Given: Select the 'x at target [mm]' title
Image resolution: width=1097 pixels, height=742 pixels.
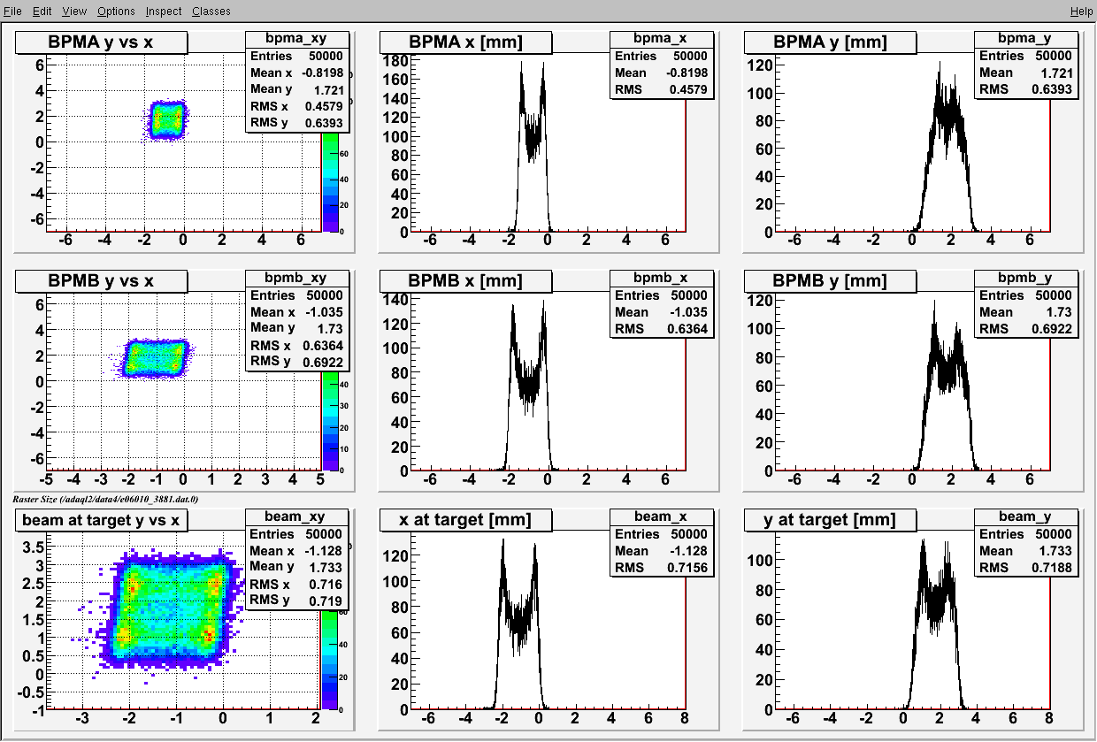Looking at the screenshot, I should (x=465, y=519).
